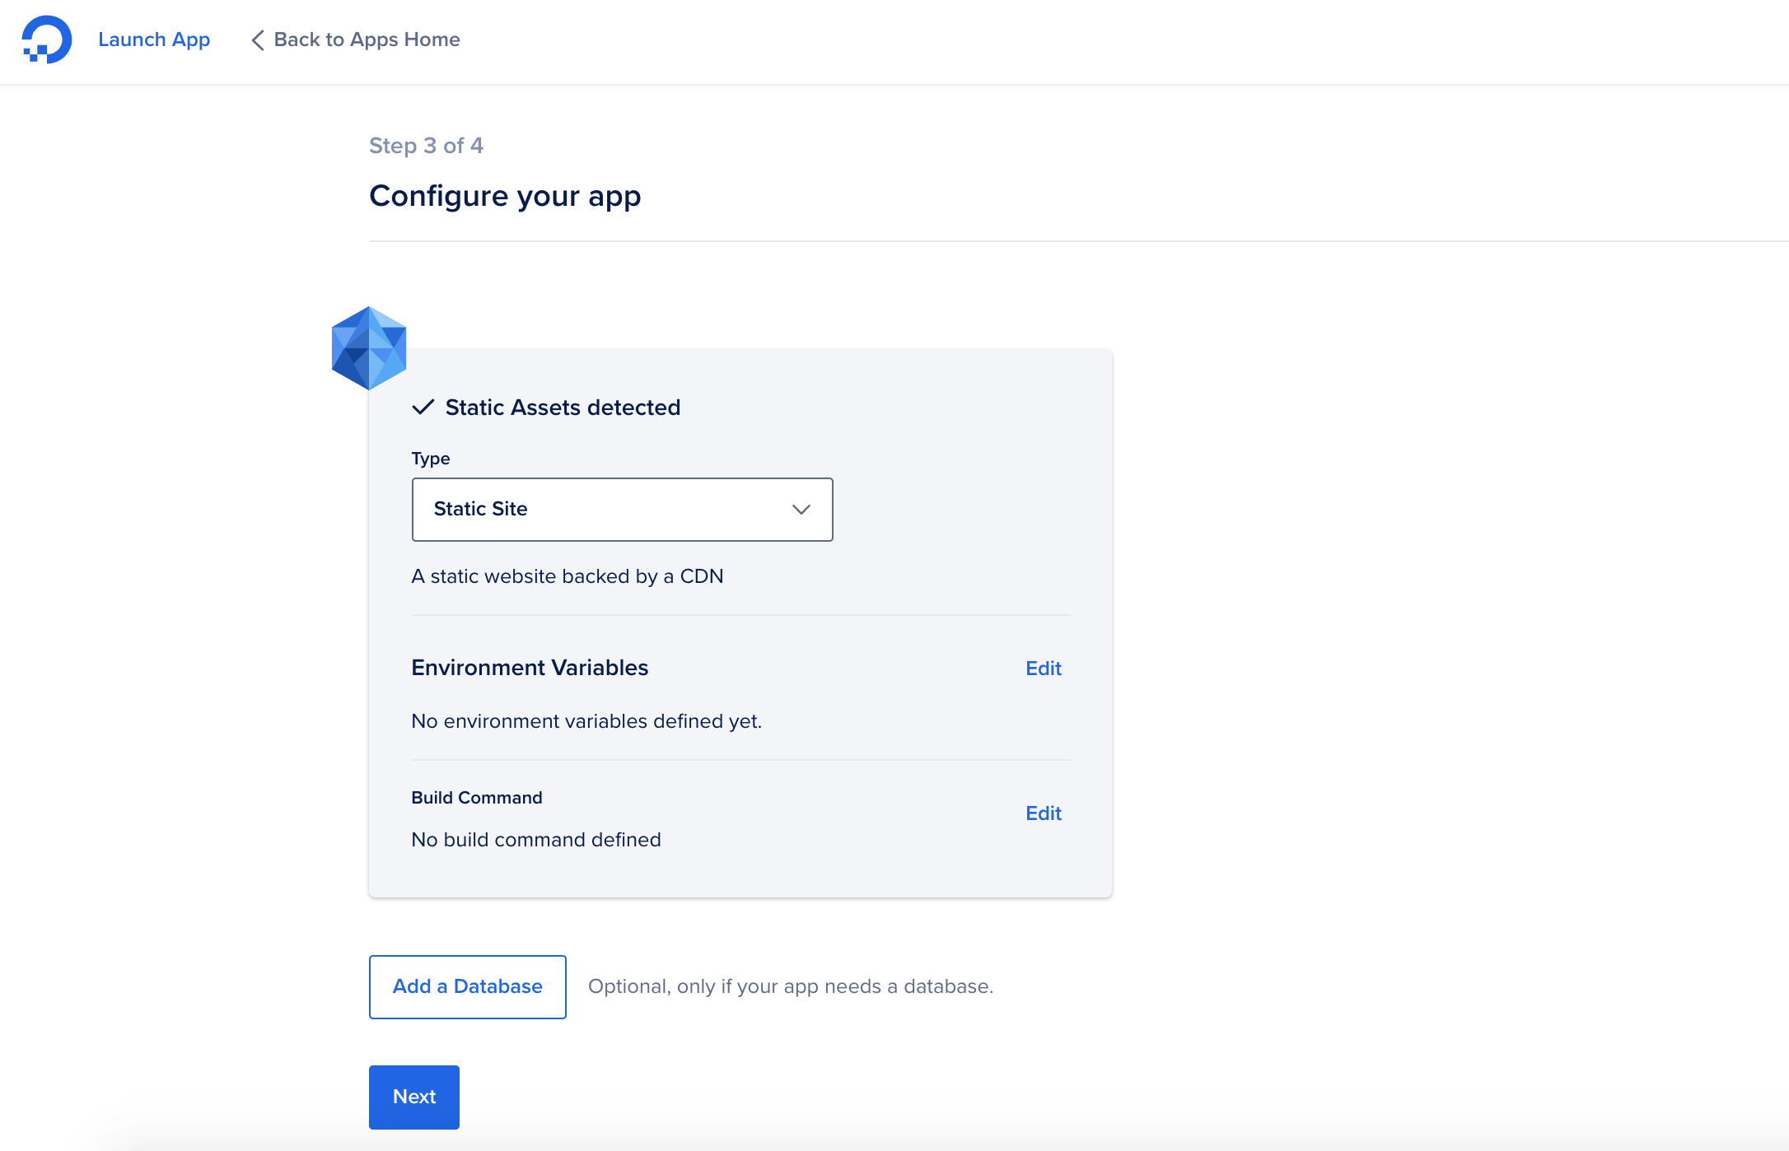Viewport: 1789px width, 1151px height.
Task: Click the checkmark beside Static Assets detected
Action: tap(423, 408)
